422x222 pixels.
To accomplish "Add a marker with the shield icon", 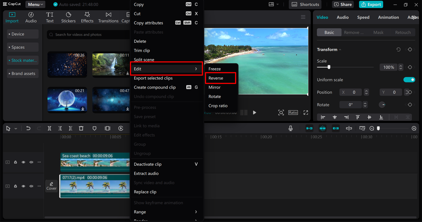I will (94, 128).
